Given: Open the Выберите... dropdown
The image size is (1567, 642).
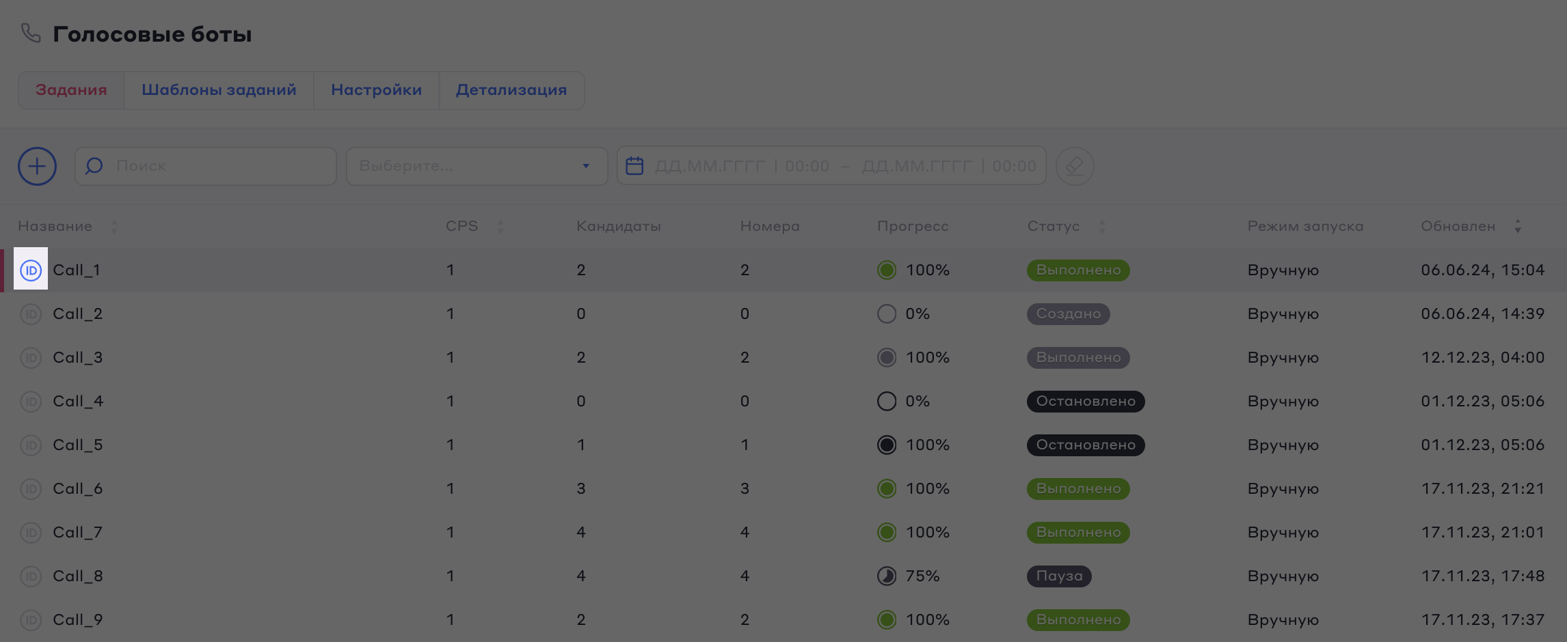Looking at the screenshot, I should click(x=477, y=166).
